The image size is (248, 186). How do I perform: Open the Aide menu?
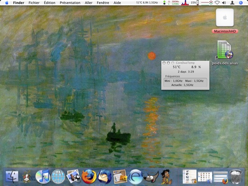point(117,3)
